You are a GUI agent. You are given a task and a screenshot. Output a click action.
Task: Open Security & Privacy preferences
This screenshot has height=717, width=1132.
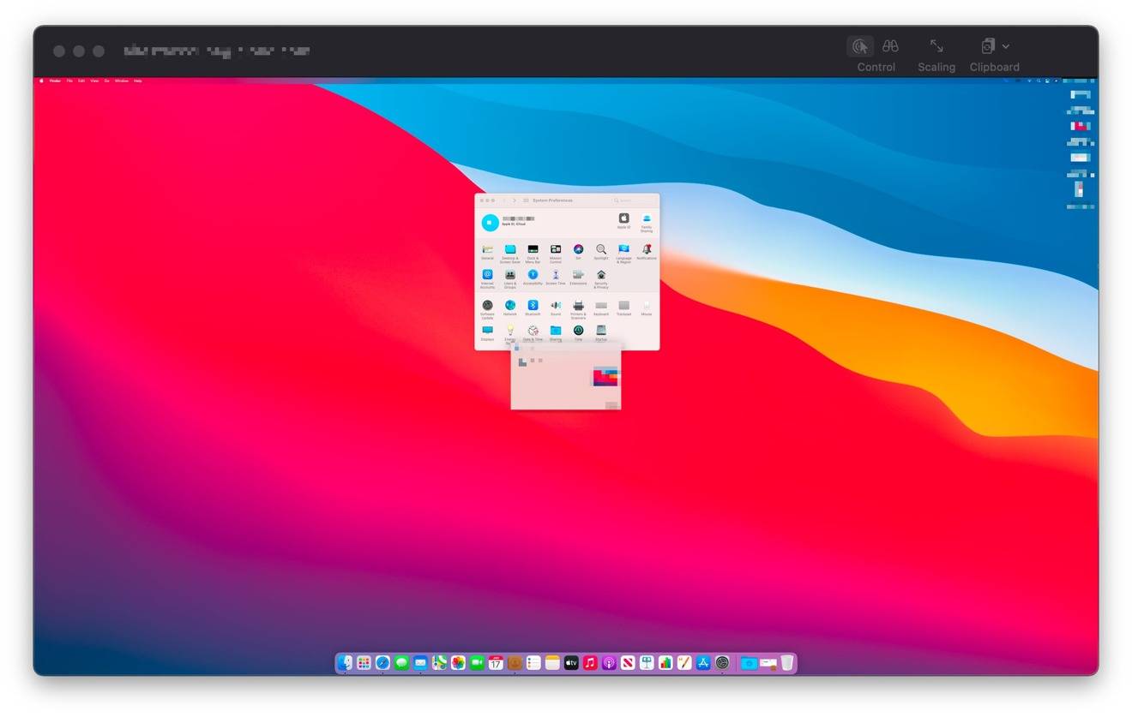click(x=601, y=278)
